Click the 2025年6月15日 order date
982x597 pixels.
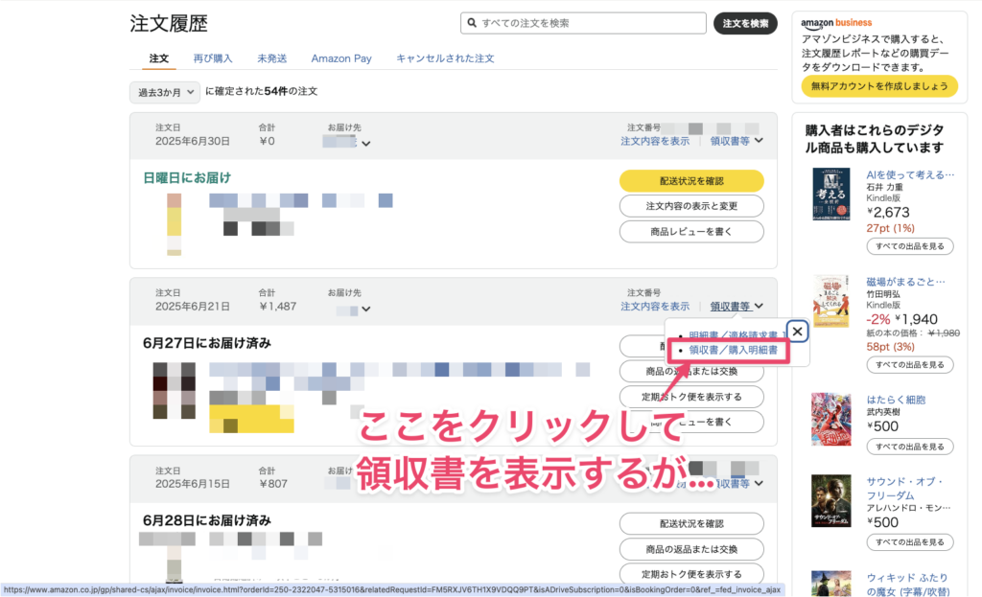[193, 484]
